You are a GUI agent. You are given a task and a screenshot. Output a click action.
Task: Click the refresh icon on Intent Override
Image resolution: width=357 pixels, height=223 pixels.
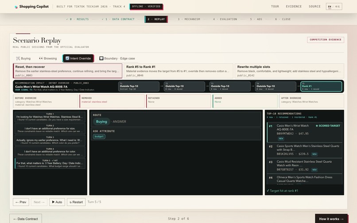tap(67, 58)
